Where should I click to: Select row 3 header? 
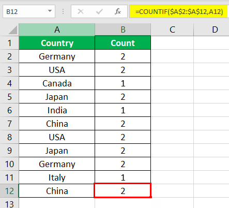[x=9, y=70]
